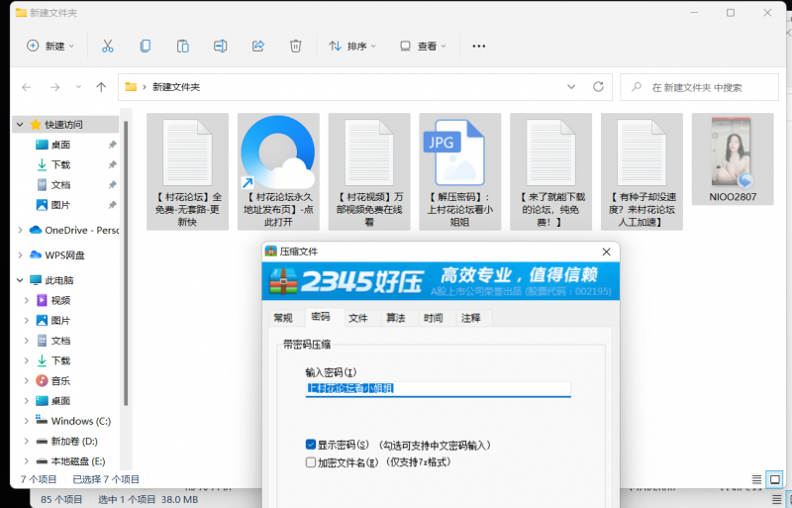The image size is (792, 508).
Task: Open the 查看 view dropdown
Action: pos(423,46)
